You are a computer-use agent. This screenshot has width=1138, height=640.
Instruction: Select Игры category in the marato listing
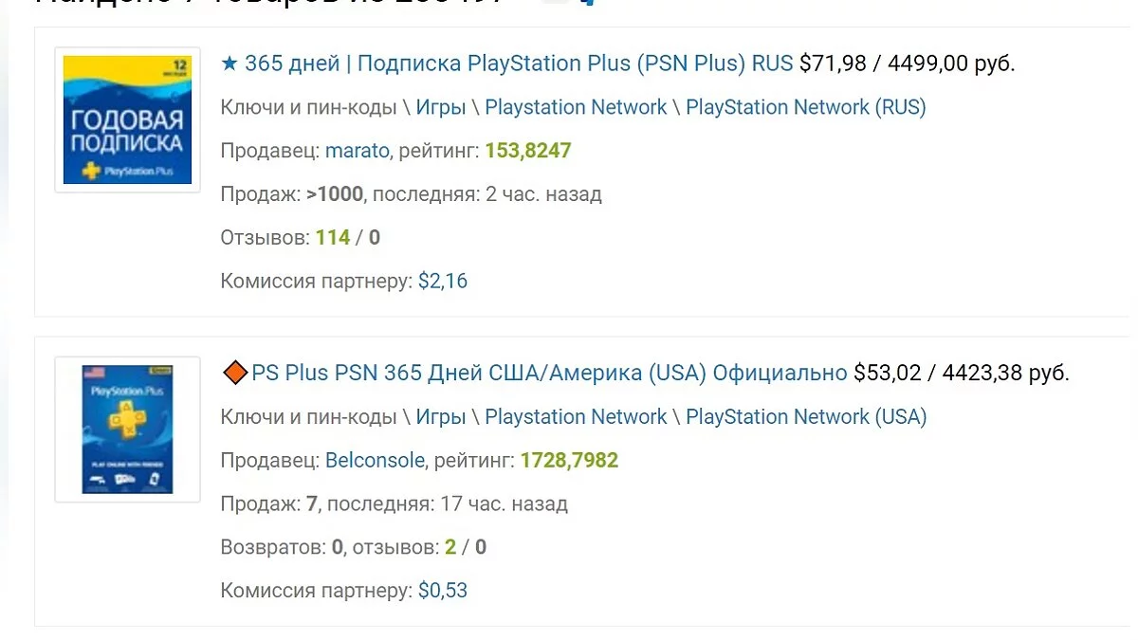coord(441,107)
